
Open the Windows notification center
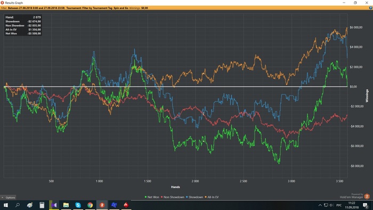[x=366, y=205]
